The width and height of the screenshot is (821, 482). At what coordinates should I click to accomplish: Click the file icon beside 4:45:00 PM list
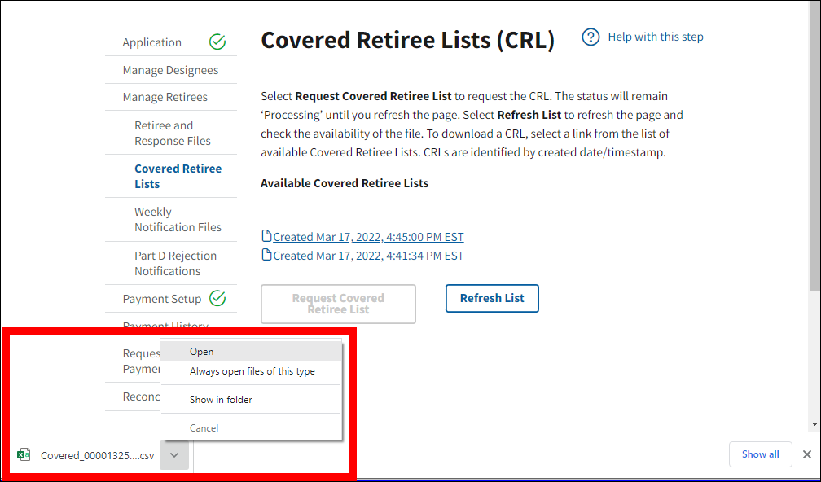266,237
